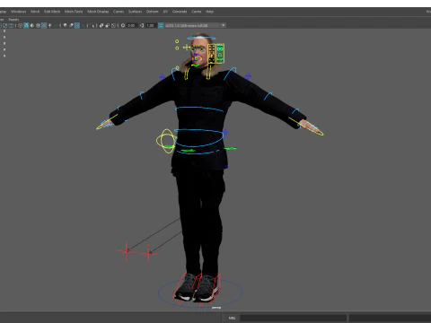
Task: Open the UV menu
Action: coord(165,12)
